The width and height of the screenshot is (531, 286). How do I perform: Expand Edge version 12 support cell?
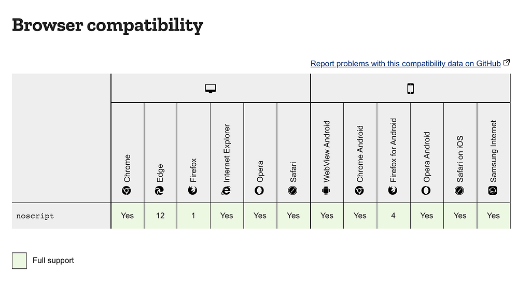tap(160, 216)
